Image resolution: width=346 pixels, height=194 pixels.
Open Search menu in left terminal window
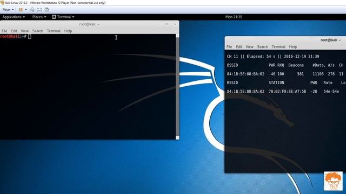coord(38,31)
